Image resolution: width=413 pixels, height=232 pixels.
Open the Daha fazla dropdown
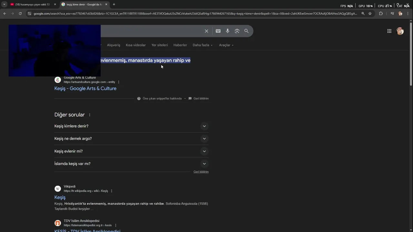tap(203, 45)
